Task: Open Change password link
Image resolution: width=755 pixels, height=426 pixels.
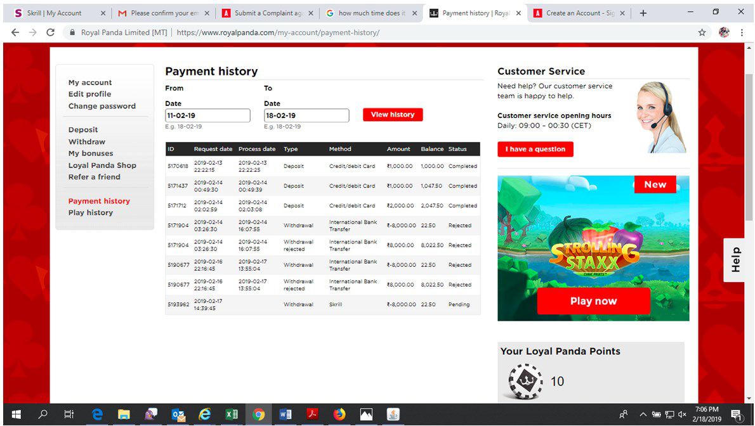Action: click(102, 106)
